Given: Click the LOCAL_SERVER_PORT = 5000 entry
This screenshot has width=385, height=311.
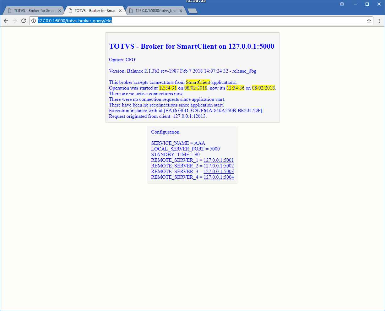Looking at the screenshot, I should 185,149.
